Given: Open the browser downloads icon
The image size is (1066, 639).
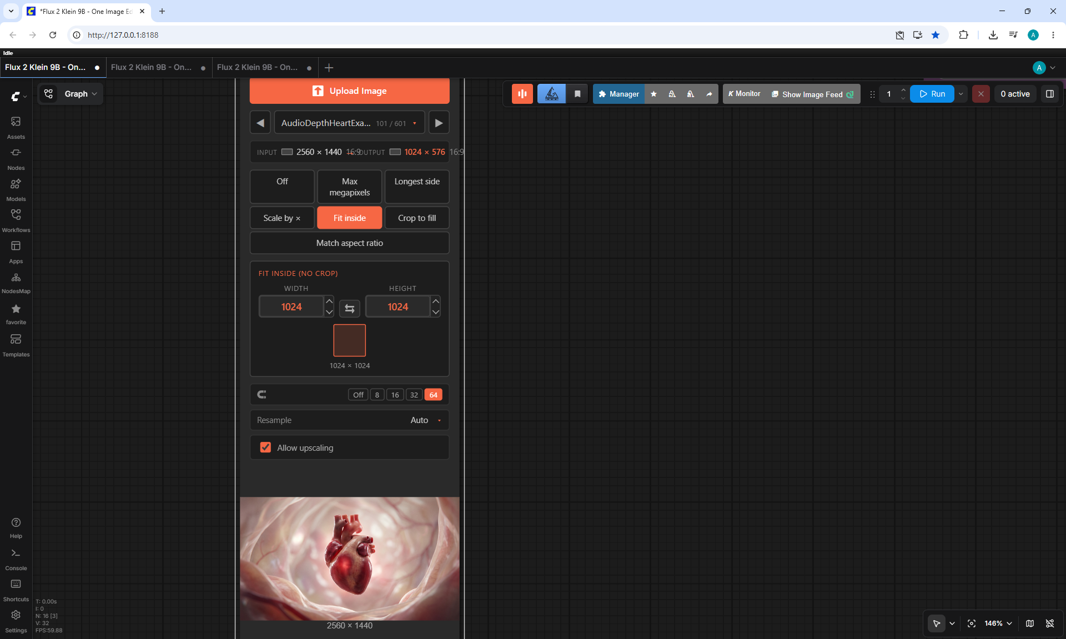Looking at the screenshot, I should (993, 35).
